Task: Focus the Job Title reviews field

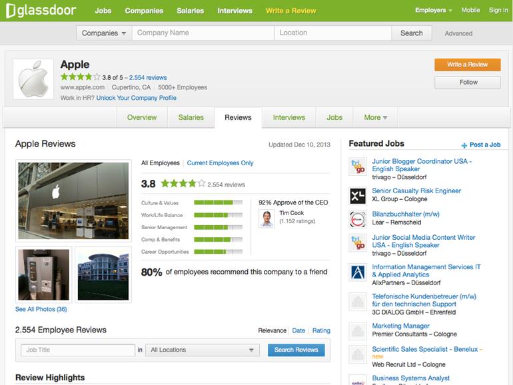Action: [78, 350]
